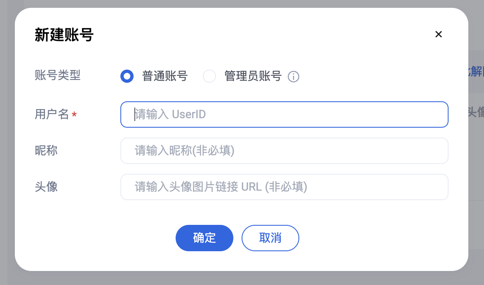Click the 普通账号 option label text

165,76
